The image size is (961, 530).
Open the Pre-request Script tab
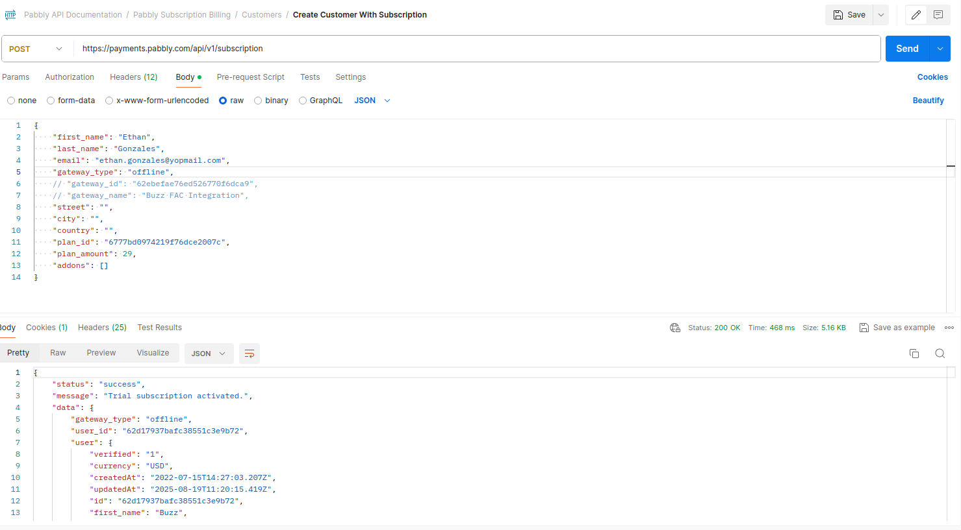(x=251, y=77)
